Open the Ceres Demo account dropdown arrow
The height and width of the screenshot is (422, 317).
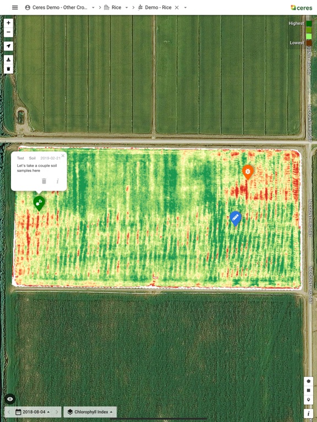tap(93, 8)
